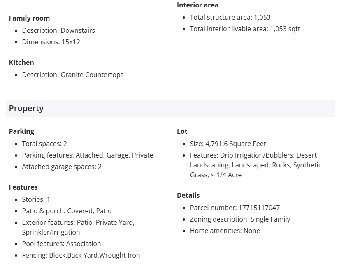Click Zoning description: Single Family line
This screenshot has height=265, width=346.
(240, 219)
